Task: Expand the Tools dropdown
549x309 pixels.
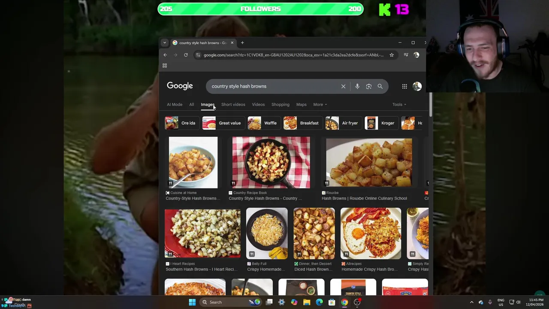Action: (x=399, y=104)
